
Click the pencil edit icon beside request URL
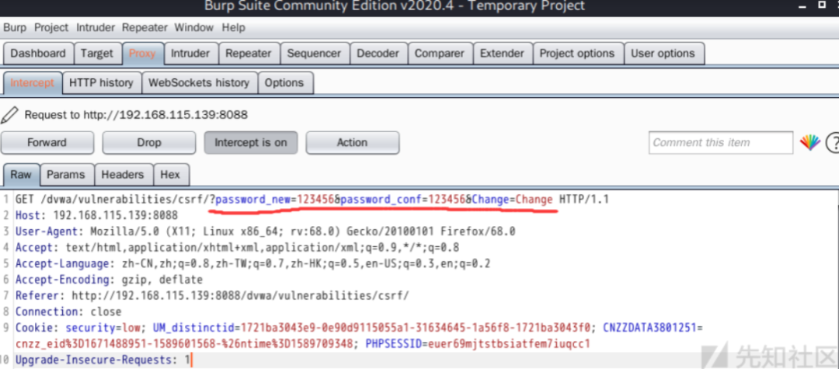(x=10, y=115)
